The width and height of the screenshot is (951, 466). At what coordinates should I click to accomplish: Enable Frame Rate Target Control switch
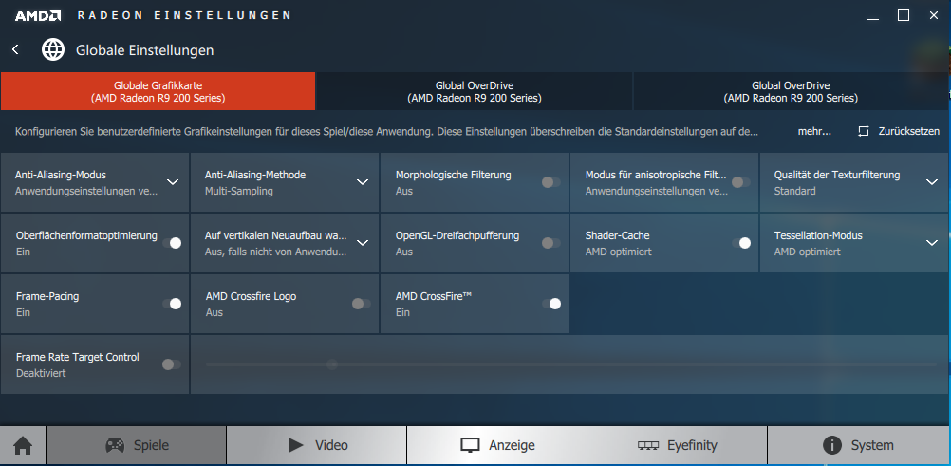[172, 364]
